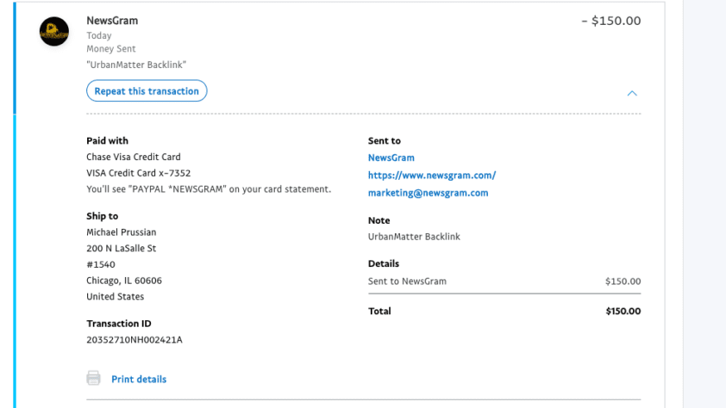Click the UrbanMatter Backlink text under Note
The image size is (726, 408).
(x=414, y=237)
